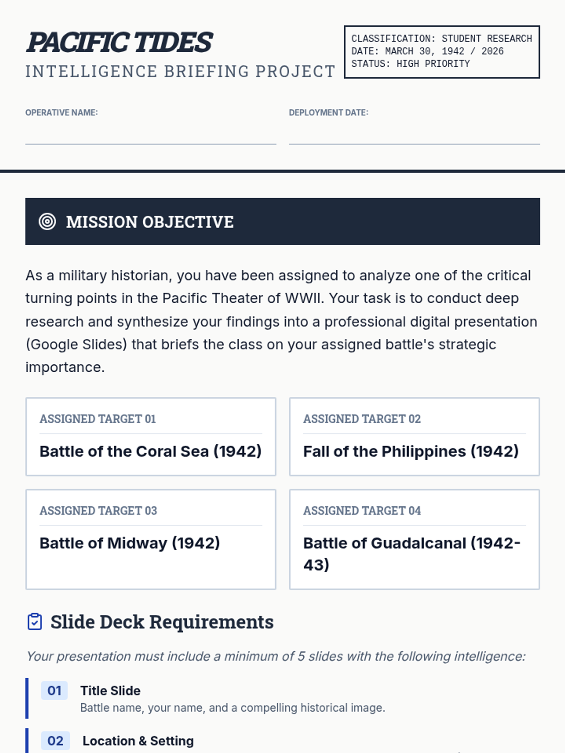Viewport: 565px width, 753px height.
Task: Click the Deployment Date input line
Action: click(414, 133)
